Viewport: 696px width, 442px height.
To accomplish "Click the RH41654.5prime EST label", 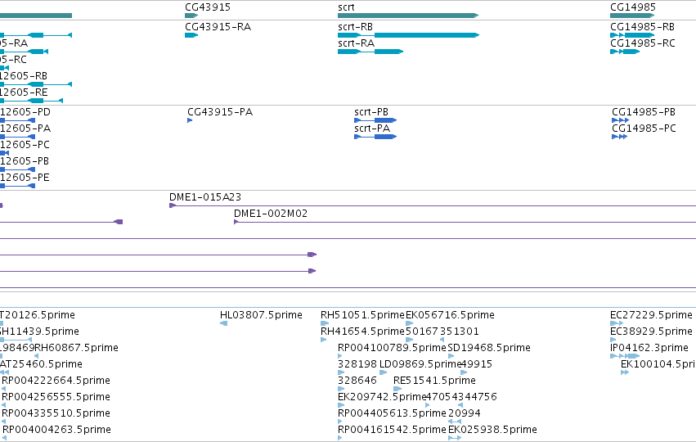I will click(x=362, y=331).
